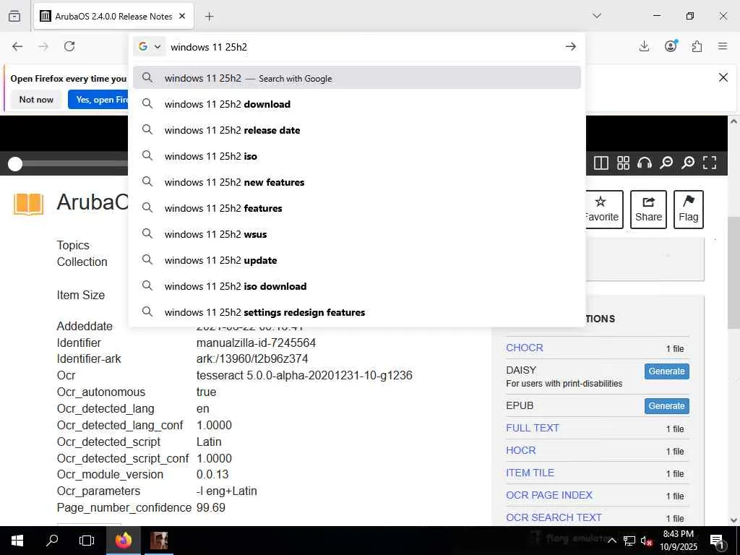Open the HOCR download link
Screen dimensions: 740x555
point(520,450)
